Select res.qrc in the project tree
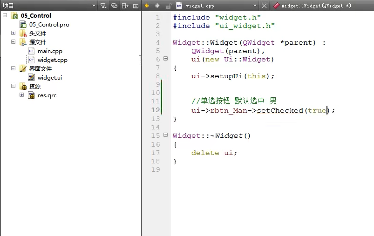Viewport: 374px width, 236px height. point(47,95)
